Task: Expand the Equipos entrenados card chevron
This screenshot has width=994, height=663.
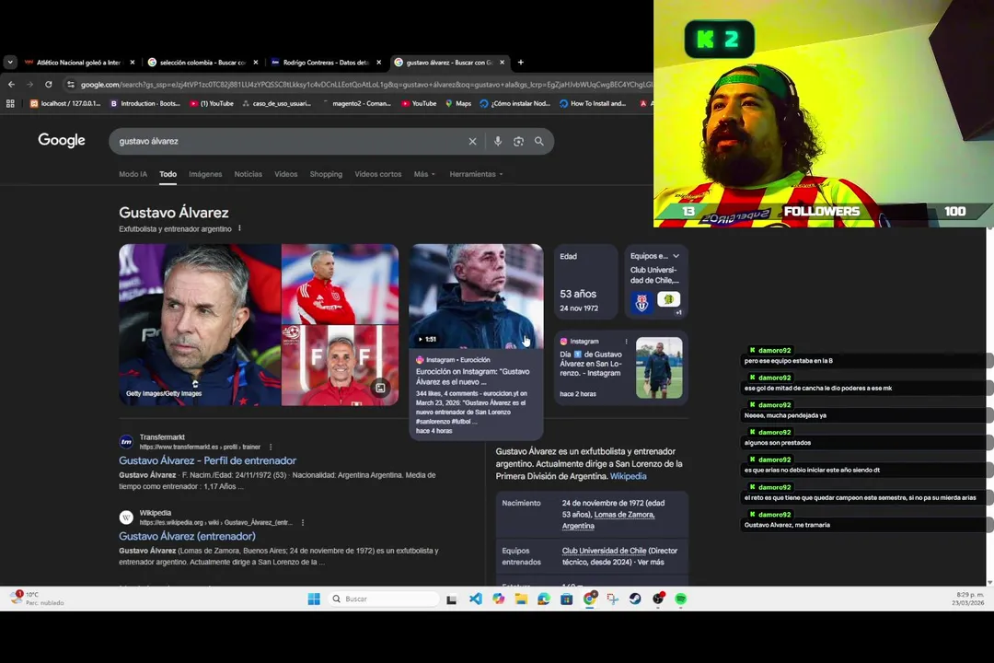Action: pyautogui.click(x=676, y=256)
